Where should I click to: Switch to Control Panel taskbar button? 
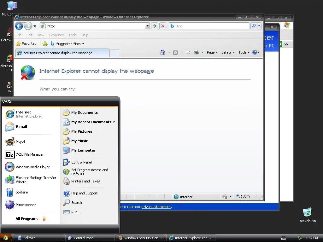[90, 238]
